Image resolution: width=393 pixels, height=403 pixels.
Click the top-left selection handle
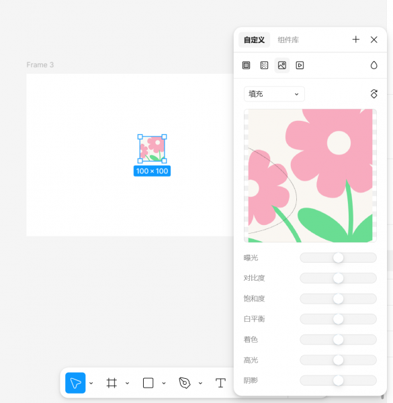click(140, 137)
